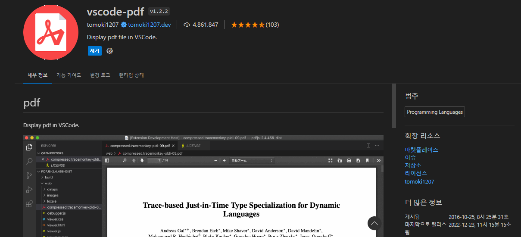This screenshot has height=237, width=521.
Task: Switch to the 기능 기여도 tab
Action: [69, 75]
